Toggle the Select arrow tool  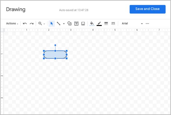pyautogui.click(x=52, y=24)
